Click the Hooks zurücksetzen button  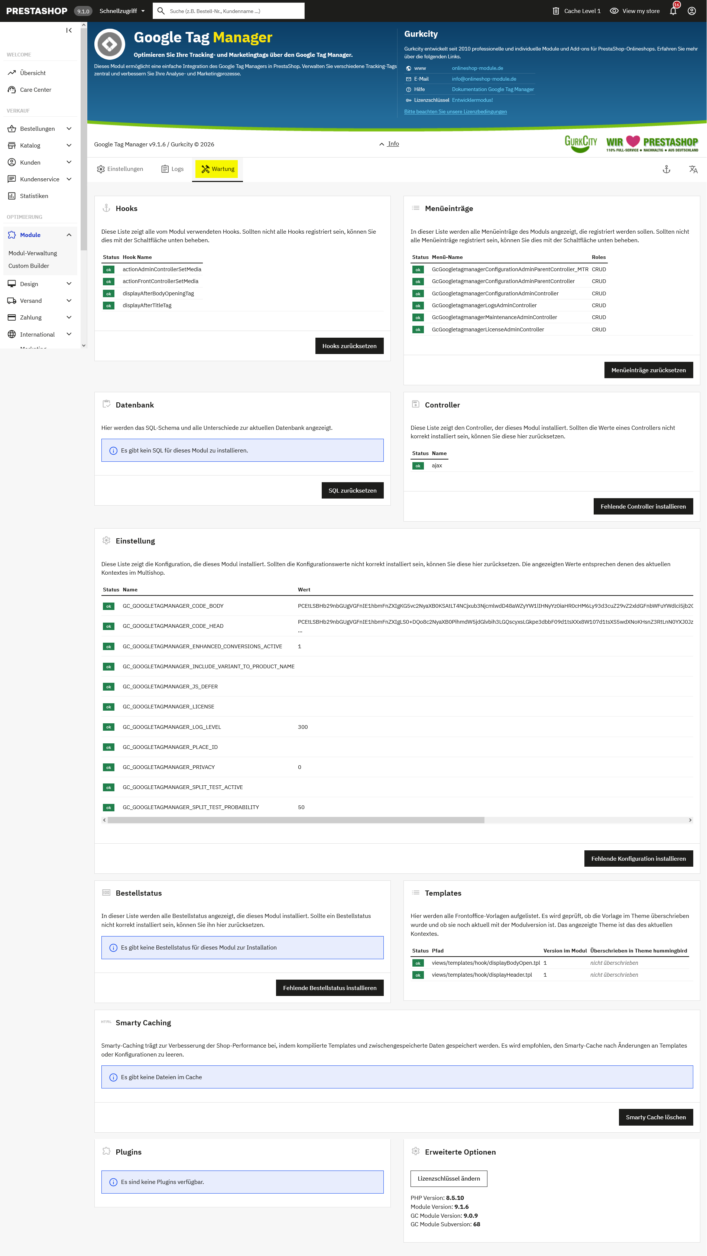point(350,346)
